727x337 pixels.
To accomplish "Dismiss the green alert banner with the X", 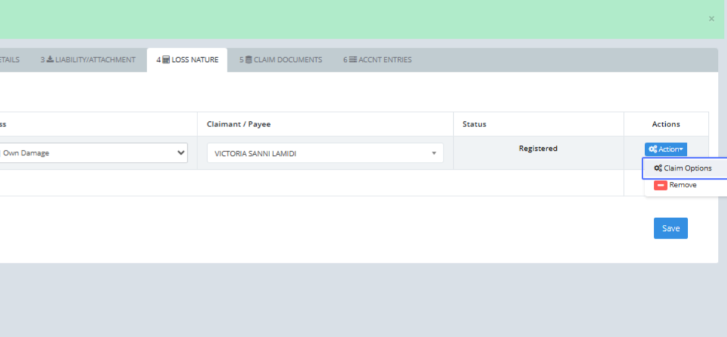I will [x=711, y=19].
